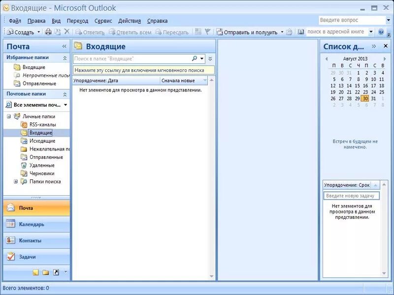The height and width of the screenshot is (295, 394).
Task: Click Ответить toolbar button
Action: pos(90,32)
